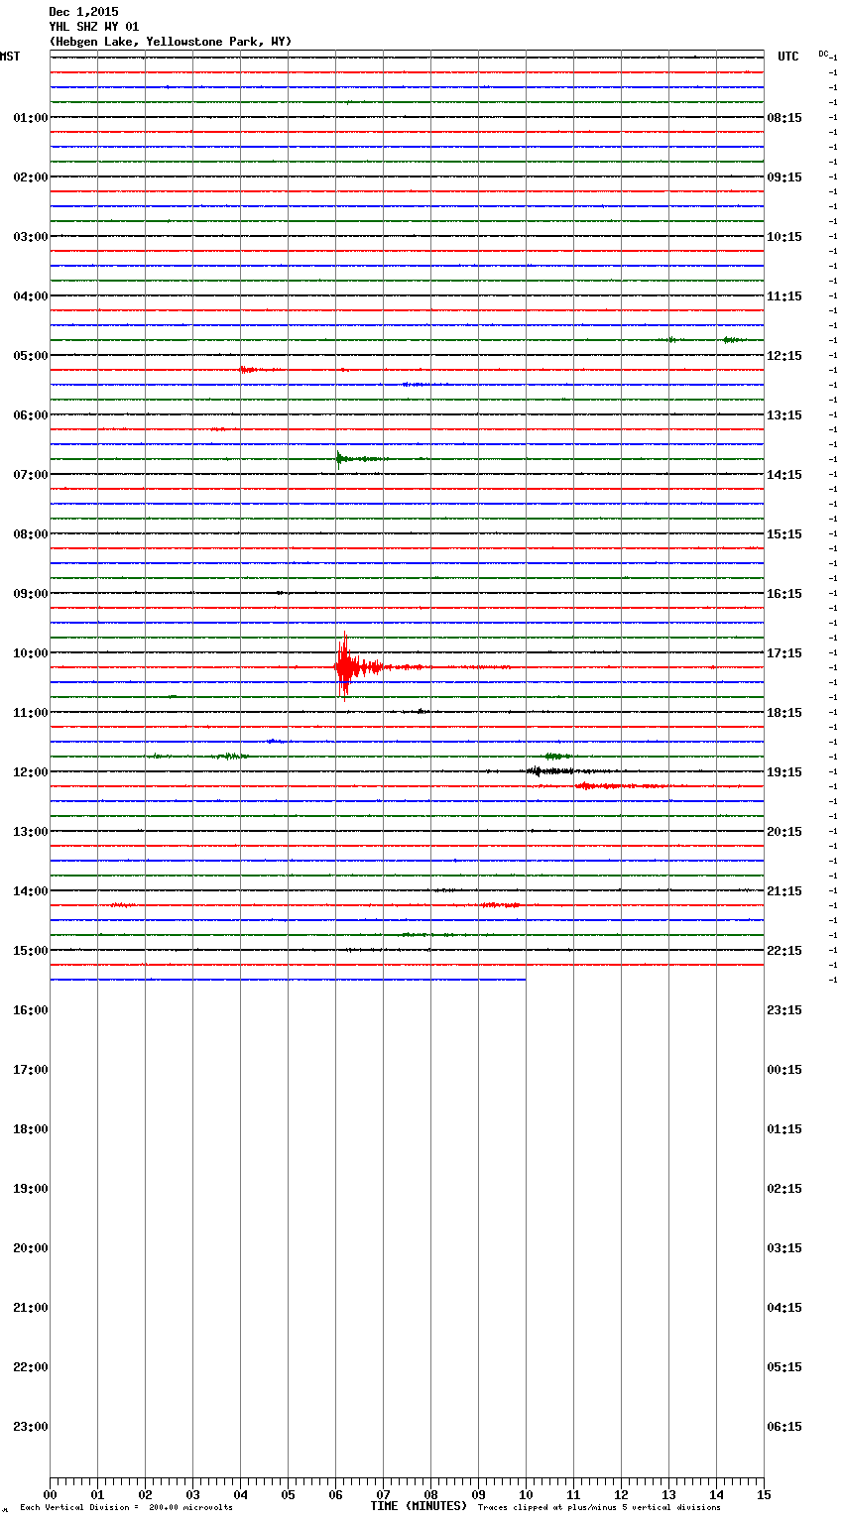
Task: Click the 14:15 UTC time label
Action: point(784,475)
